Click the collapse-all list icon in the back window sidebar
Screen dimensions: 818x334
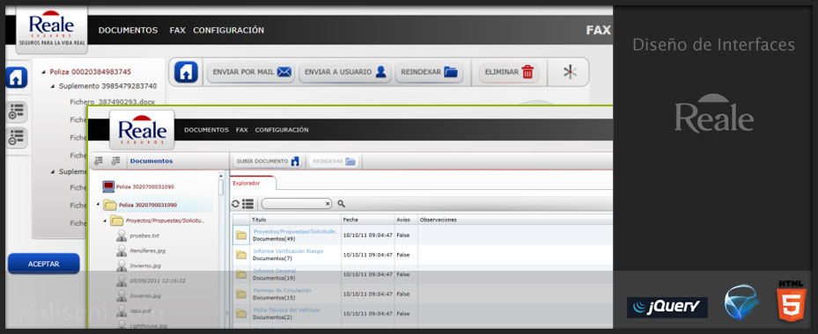point(17,138)
